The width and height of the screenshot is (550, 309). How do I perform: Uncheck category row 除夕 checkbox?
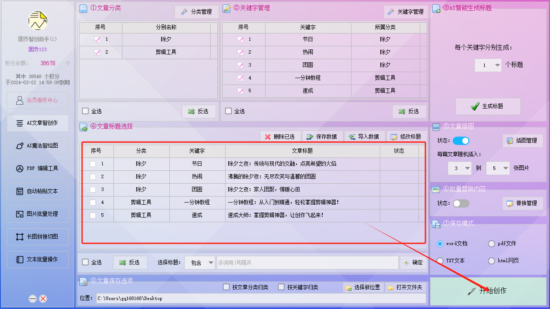[97, 39]
